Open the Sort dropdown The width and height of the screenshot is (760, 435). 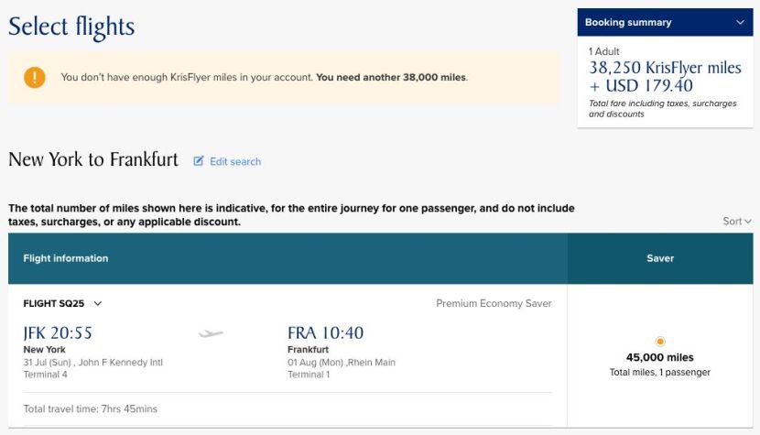737,221
